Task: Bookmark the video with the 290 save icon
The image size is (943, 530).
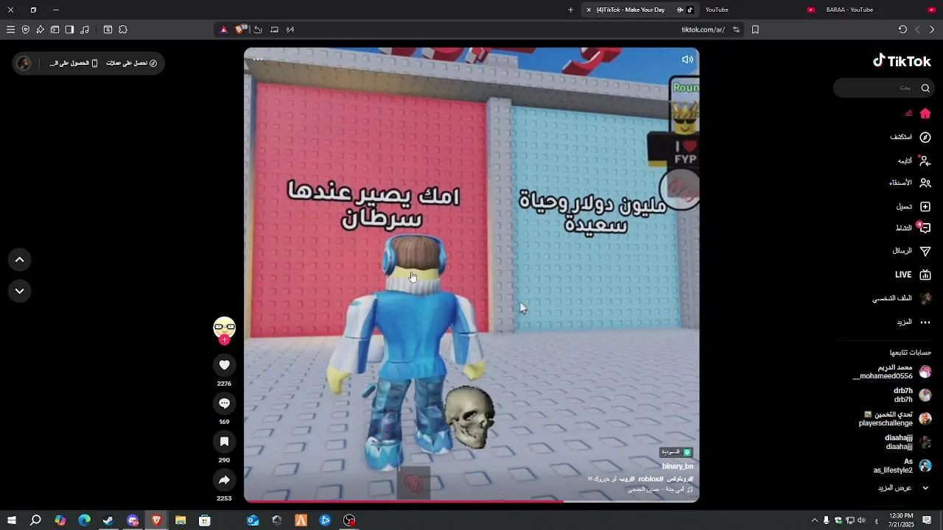Action: tap(225, 442)
